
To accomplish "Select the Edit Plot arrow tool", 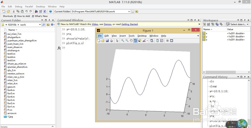I will (117, 41).
